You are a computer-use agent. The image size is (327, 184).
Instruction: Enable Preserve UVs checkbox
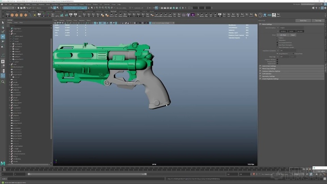(x=277, y=62)
